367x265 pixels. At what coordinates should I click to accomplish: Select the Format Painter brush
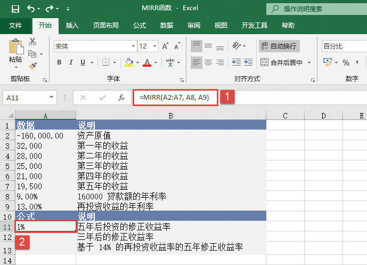tap(32, 66)
